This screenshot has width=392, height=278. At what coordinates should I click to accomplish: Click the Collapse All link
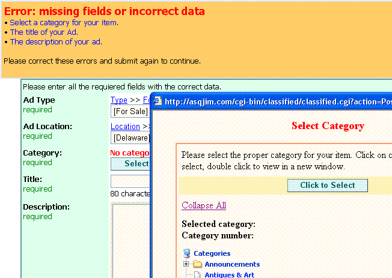click(204, 205)
